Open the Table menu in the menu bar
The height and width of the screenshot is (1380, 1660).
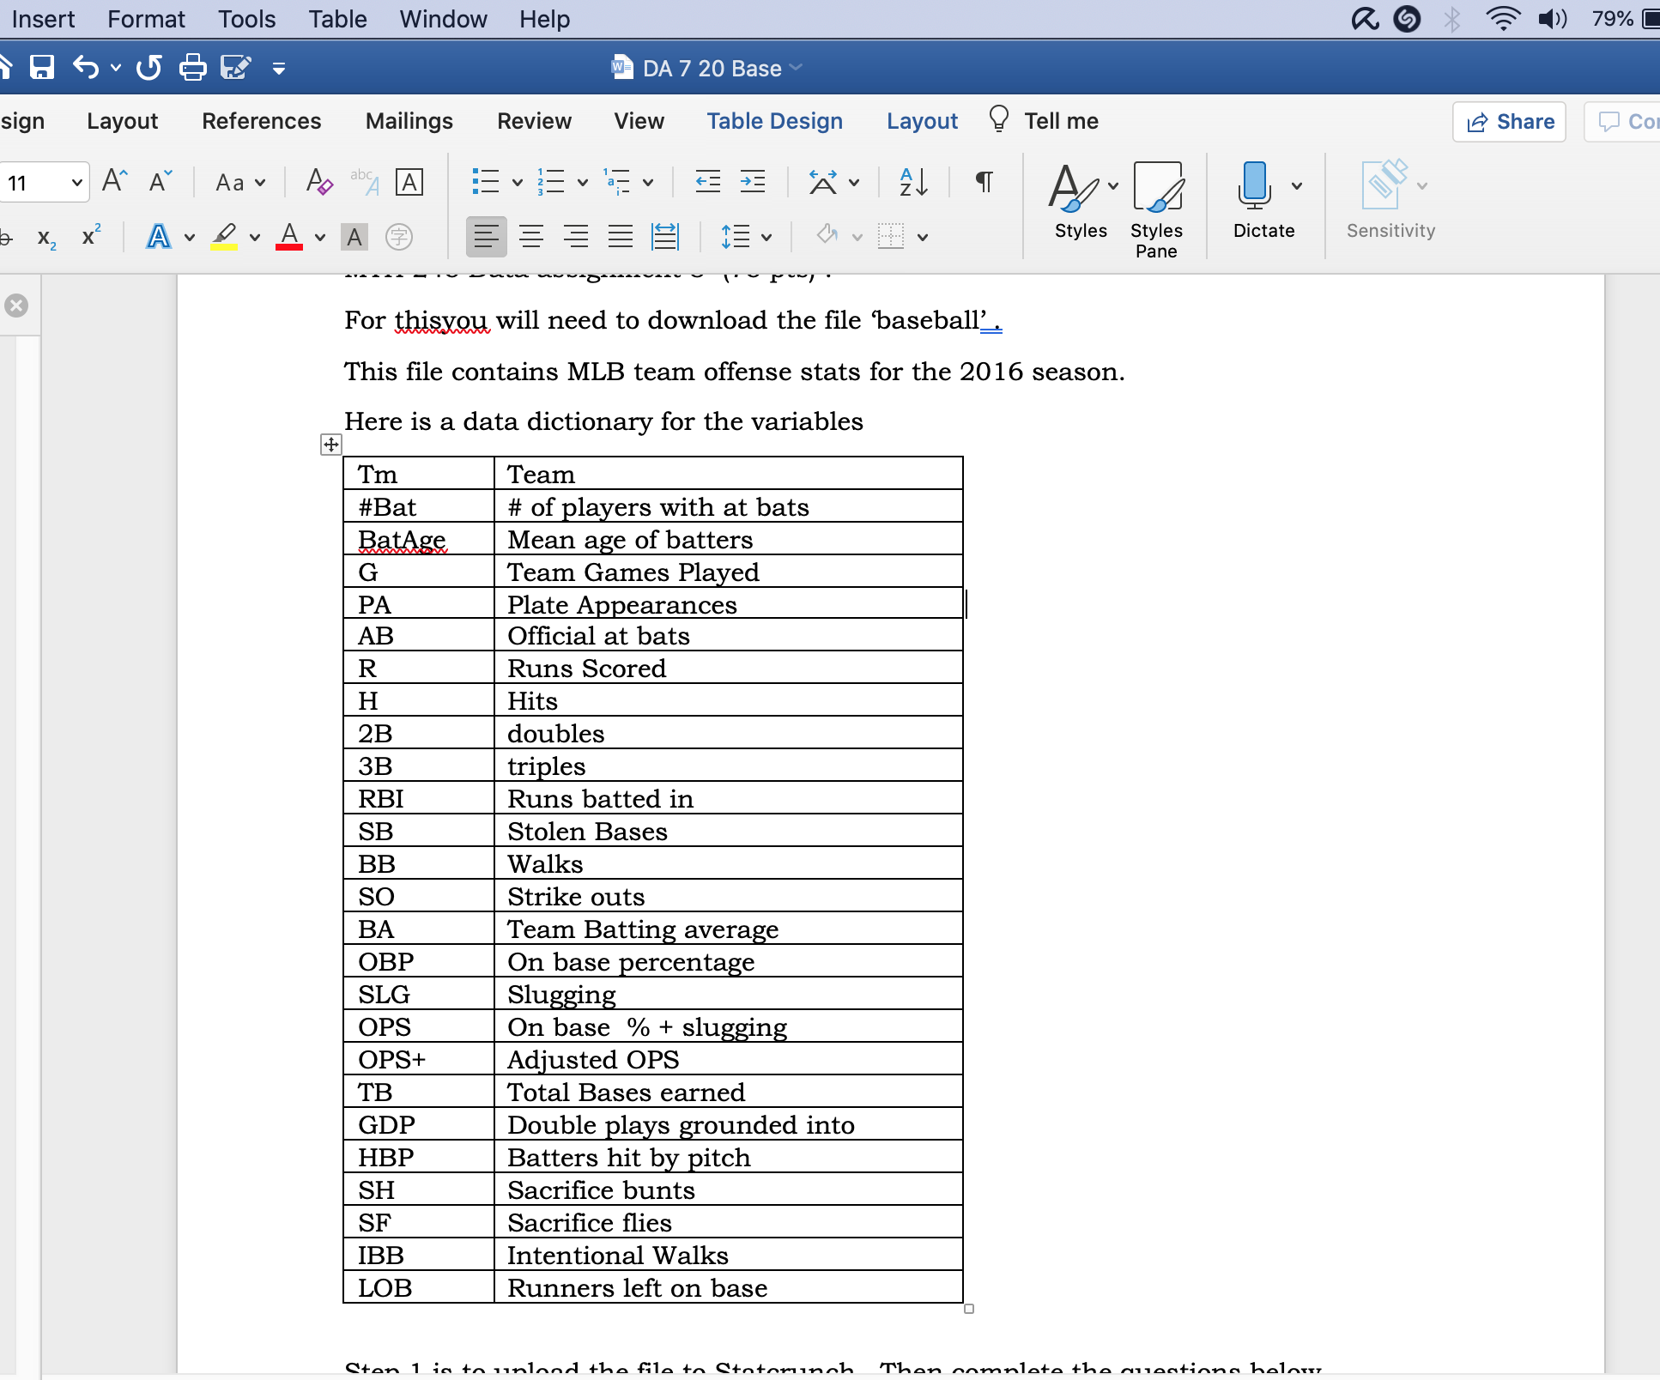click(336, 19)
